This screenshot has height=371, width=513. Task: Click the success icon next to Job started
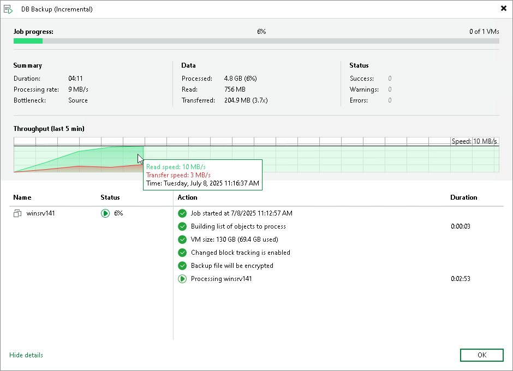(x=182, y=213)
